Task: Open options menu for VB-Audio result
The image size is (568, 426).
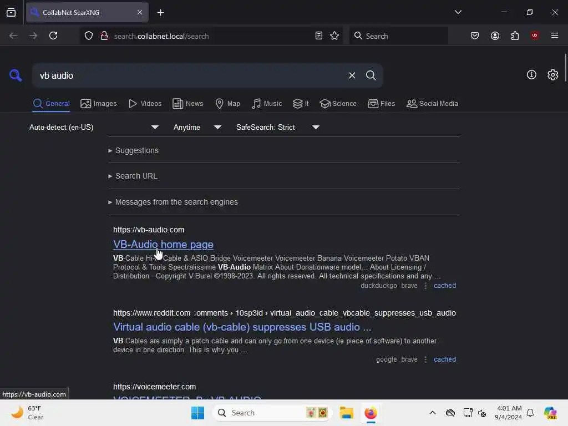Action: (425, 286)
